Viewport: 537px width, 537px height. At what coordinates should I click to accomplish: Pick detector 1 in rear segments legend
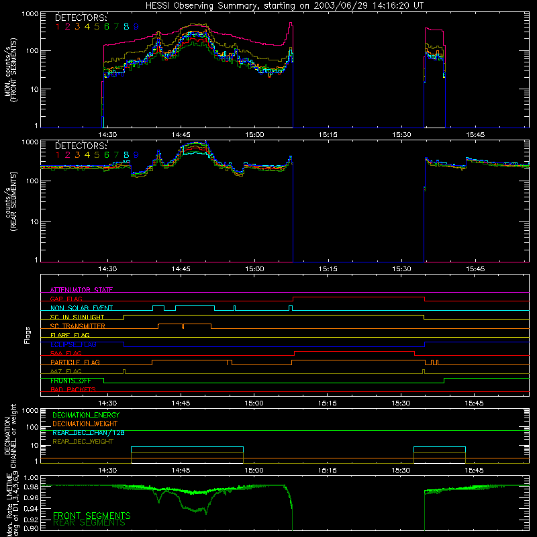coord(58,155)
